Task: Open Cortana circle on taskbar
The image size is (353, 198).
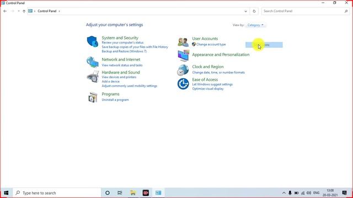Action: pyautogui.click(x=108, y=193)
